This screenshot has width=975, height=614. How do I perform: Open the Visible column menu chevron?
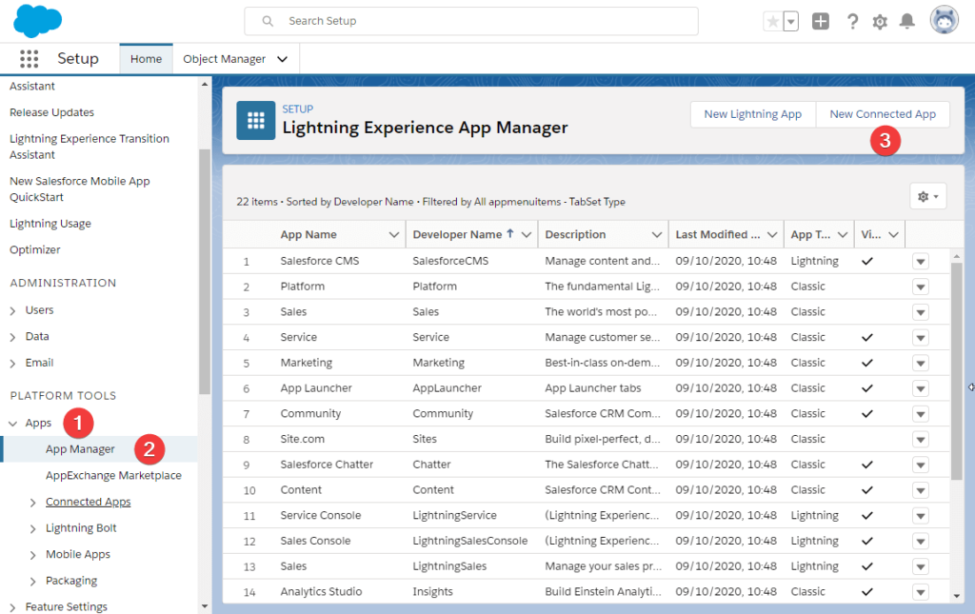[x=893, y=234]
